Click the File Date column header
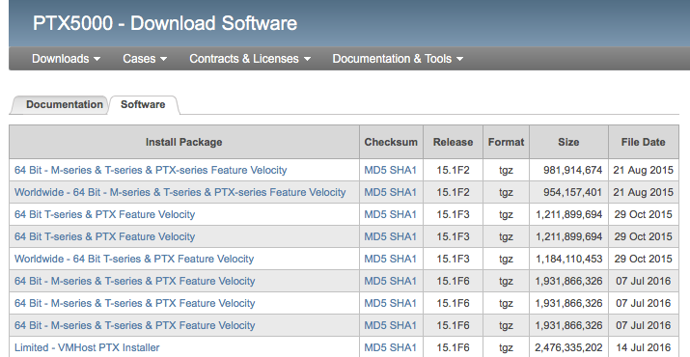Screen dimensions: 690x357 [643, 142]
